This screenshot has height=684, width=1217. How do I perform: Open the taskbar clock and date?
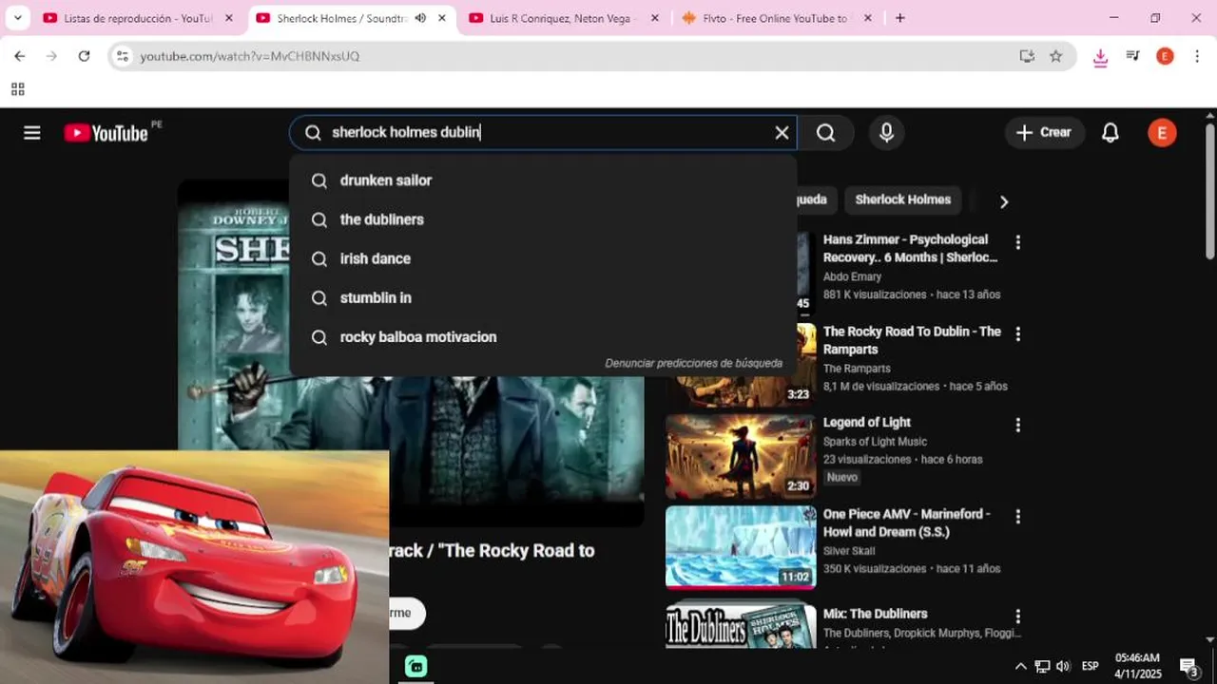(x=1138, y=666)
